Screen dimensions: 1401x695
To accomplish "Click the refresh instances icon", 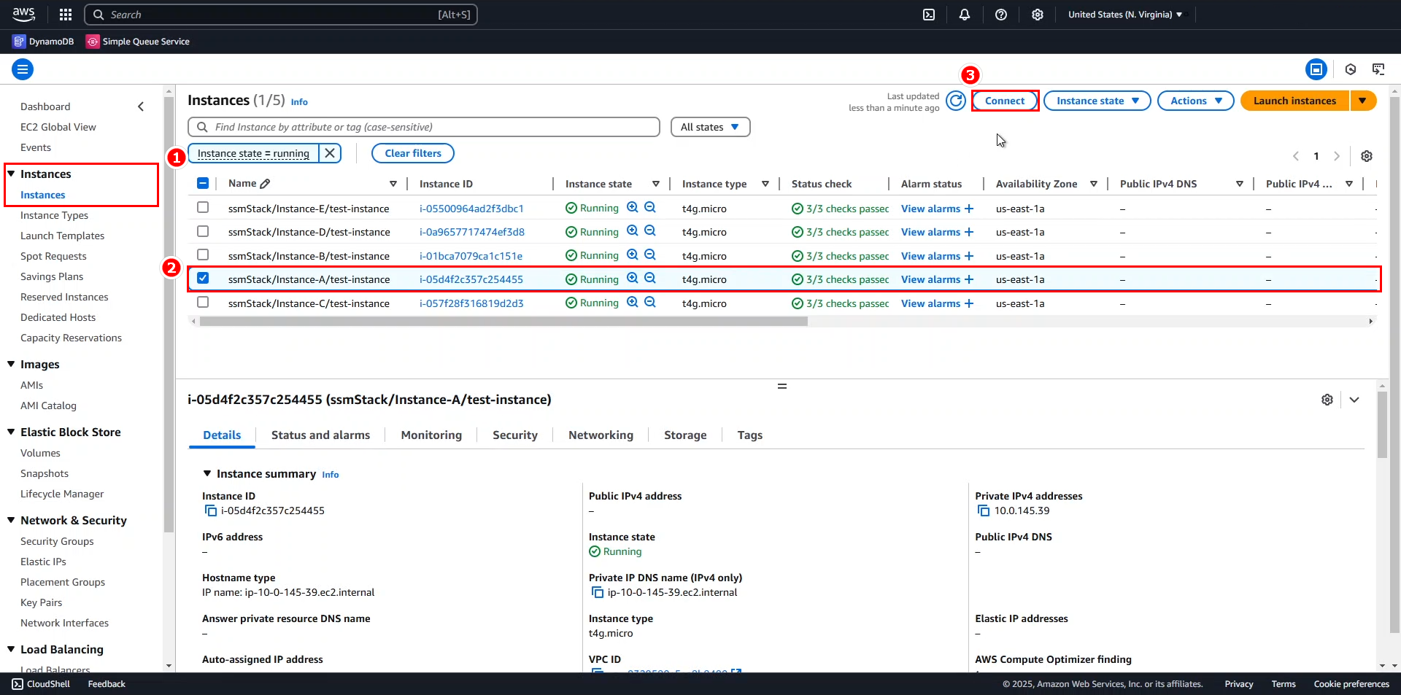I will pos(955,101).
